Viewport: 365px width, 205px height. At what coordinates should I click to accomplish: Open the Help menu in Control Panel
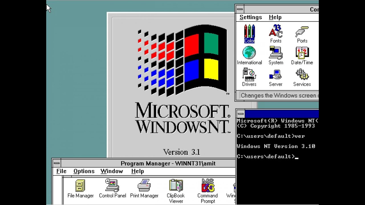(275, 17)
